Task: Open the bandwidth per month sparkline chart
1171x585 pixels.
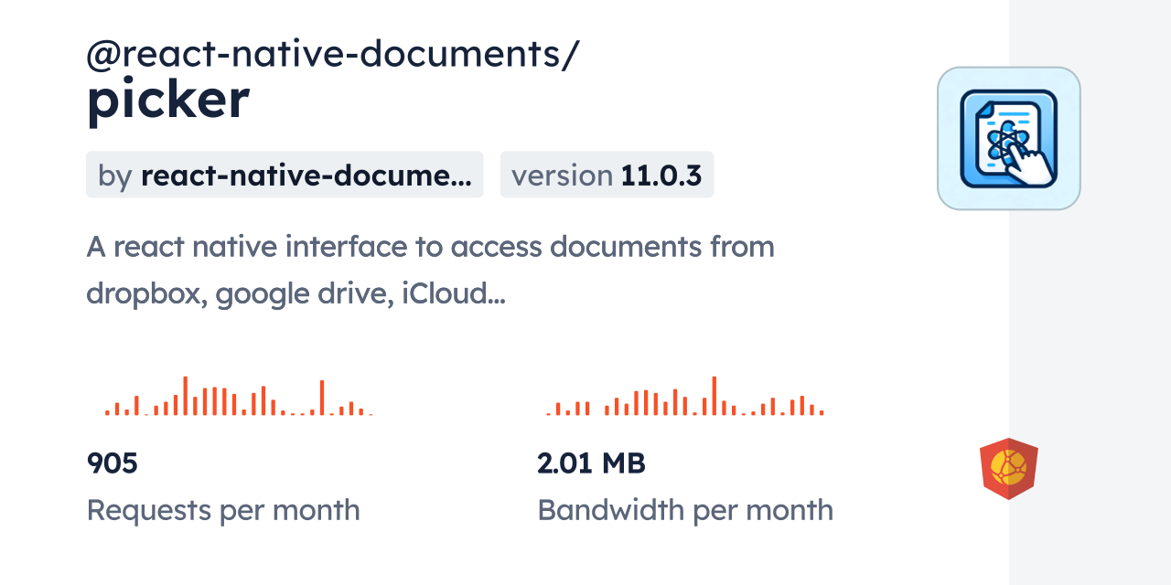Action: click(685, 398)
